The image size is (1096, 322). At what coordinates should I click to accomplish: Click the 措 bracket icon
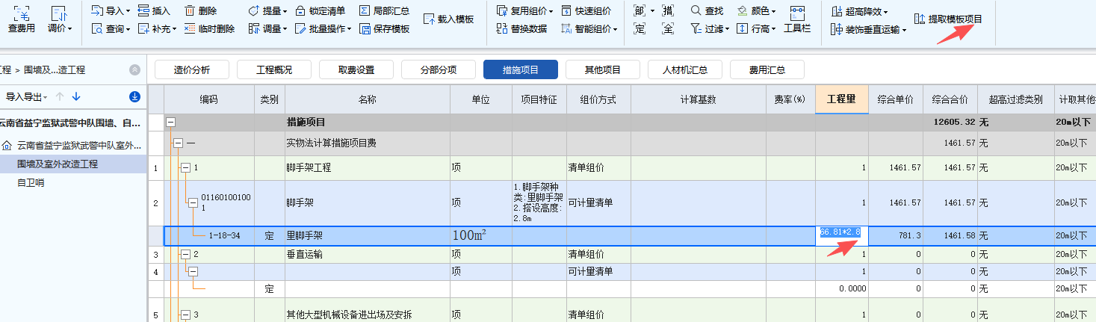click(668, 11)
